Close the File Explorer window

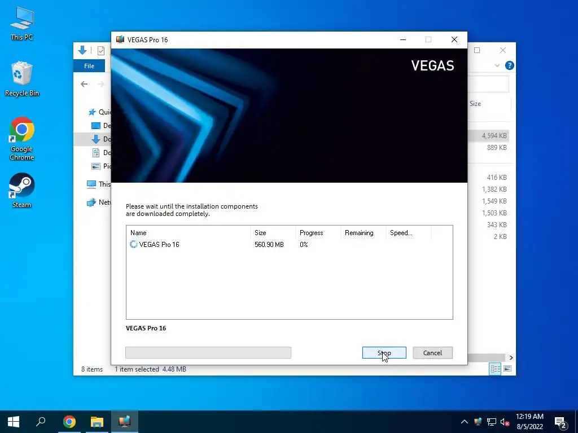pyautogui.click(x=503, y=50)
